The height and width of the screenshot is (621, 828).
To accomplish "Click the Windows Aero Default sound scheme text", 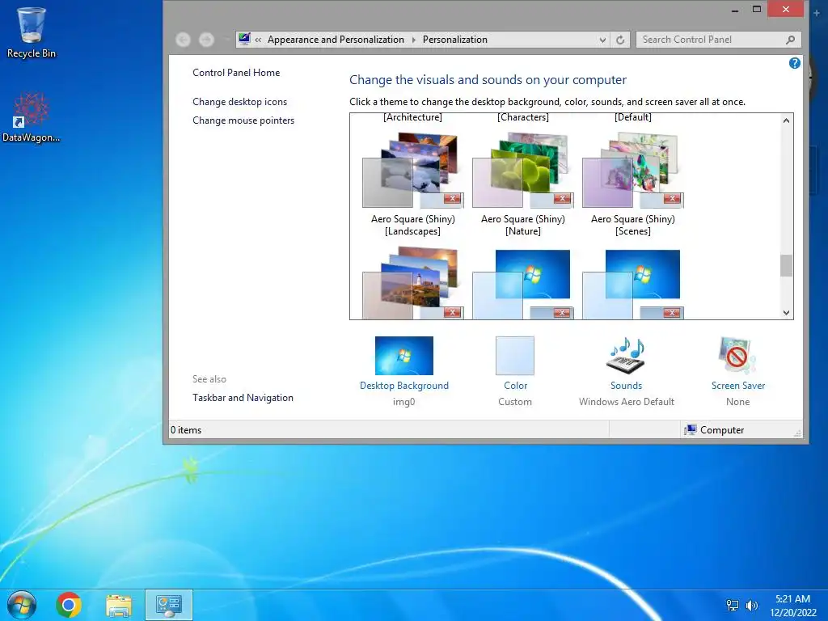I will coord(627,402).
